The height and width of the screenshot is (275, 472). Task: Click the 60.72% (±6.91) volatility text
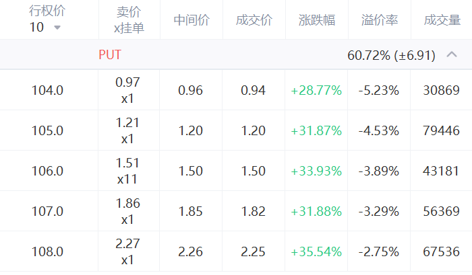[x=391, y=55]
